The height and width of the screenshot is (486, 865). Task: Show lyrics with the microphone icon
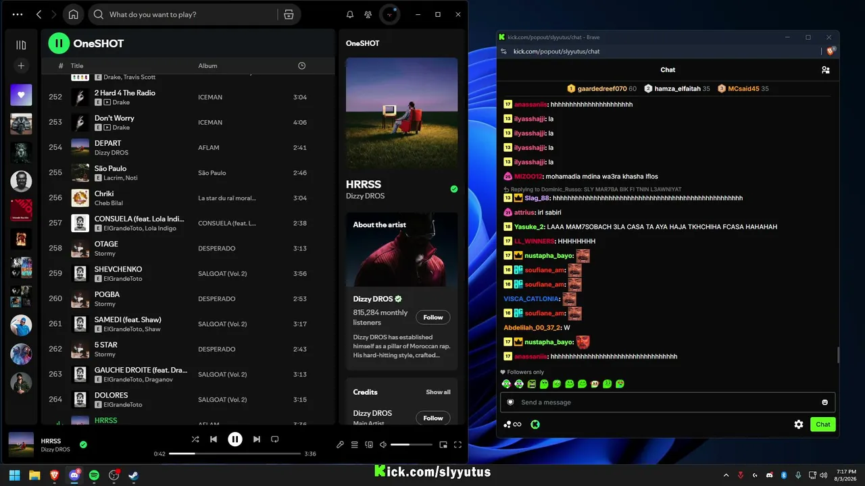tap(341, 445)
